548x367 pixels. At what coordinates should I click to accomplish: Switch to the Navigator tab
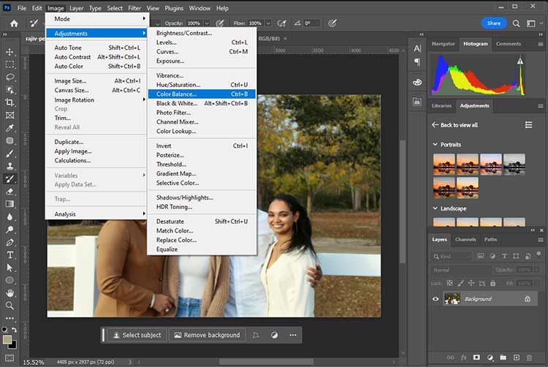pos(444,44)
